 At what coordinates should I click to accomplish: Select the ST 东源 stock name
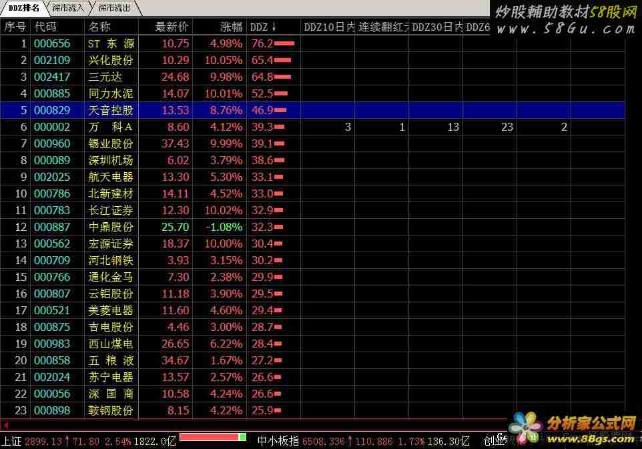coord(111,43)
